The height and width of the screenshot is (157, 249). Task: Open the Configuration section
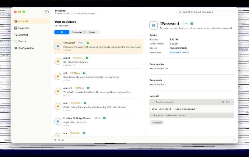click(31, 48)
